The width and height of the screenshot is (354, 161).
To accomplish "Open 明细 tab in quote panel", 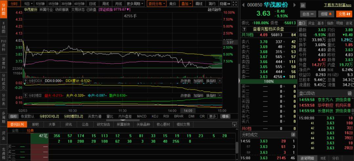I will [x=339, y=23].
